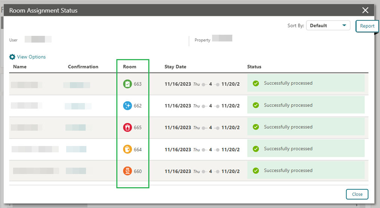Click the green inspected icon beside room 663

click(128, 84)
